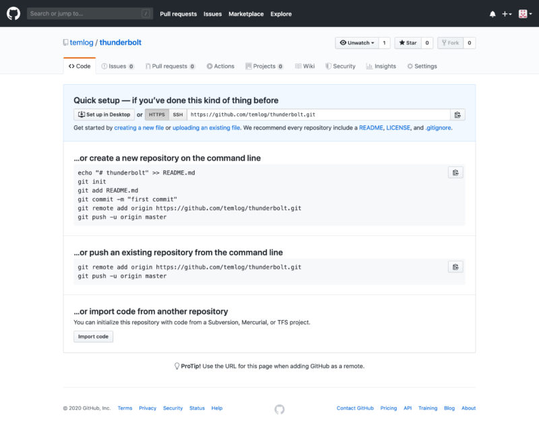Open the repository Settings tab
The image size is (539, 436).
point(422,66)
